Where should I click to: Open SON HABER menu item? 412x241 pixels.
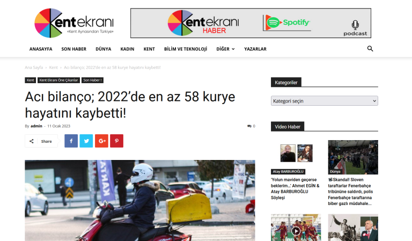(x=74, y=49)
